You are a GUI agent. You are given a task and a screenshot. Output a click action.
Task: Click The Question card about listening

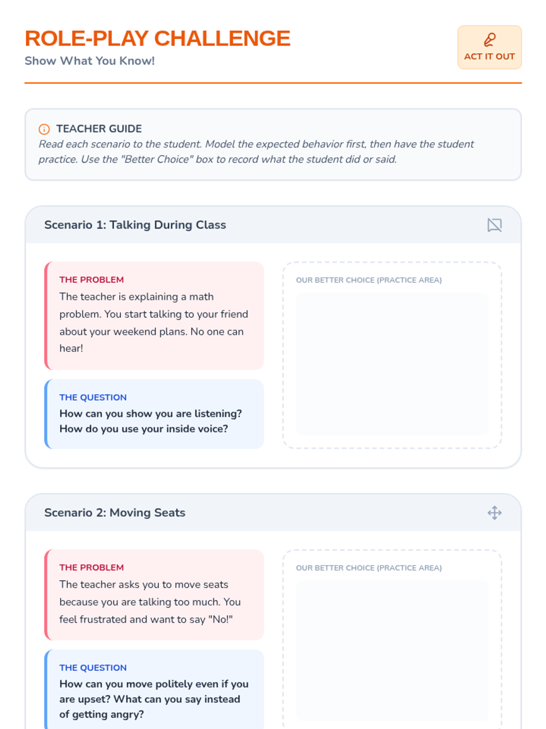pyautogui.click(x=154, y=414)
